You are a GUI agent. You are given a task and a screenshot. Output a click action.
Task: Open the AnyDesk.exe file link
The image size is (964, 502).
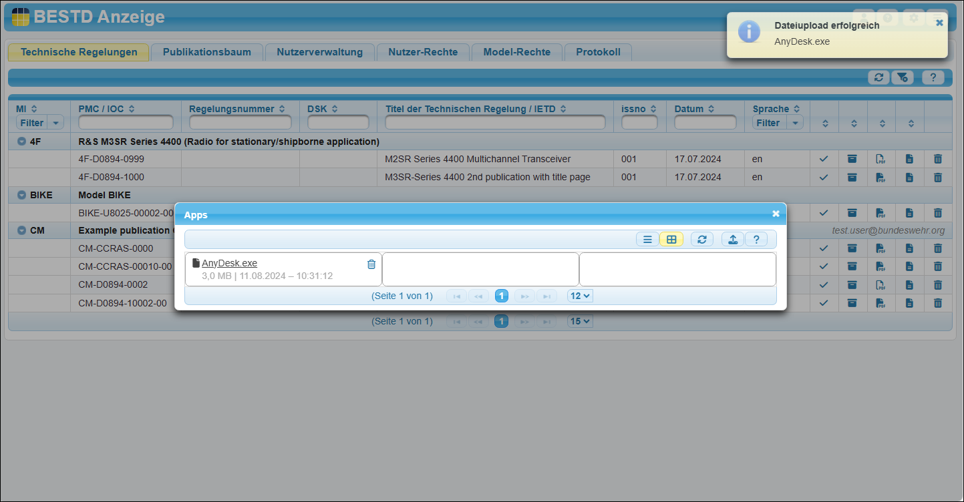(229, 263)
